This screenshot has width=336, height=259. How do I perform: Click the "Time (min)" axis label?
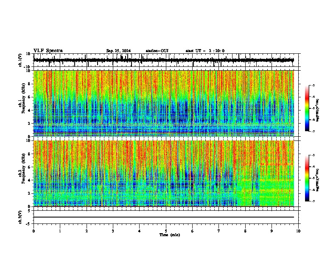point(170,235)
